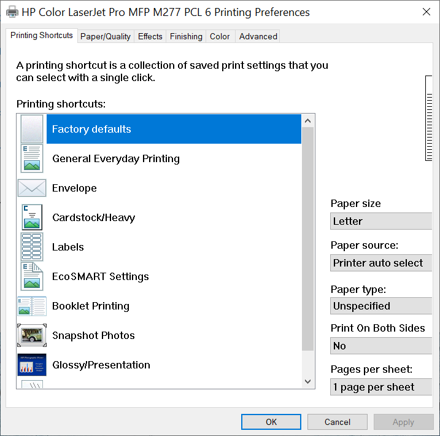Switch to the Paper/Quality tab
The width and height of the screenshot is (440, 436).
tap(106, 36)
